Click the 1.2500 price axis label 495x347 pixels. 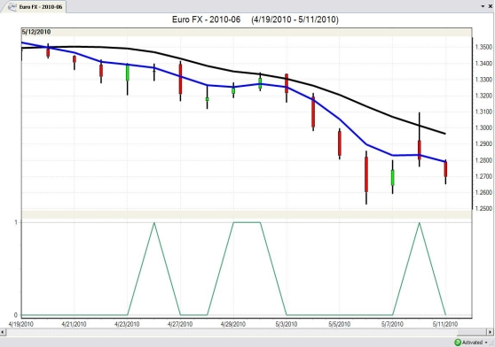click(483, 208)
